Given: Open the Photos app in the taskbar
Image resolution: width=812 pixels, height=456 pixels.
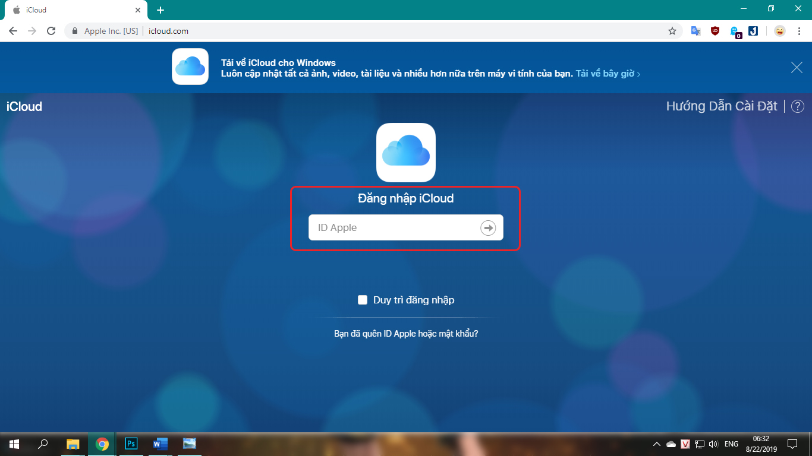Looking at the screenshot, I should (x=190, y=444).
